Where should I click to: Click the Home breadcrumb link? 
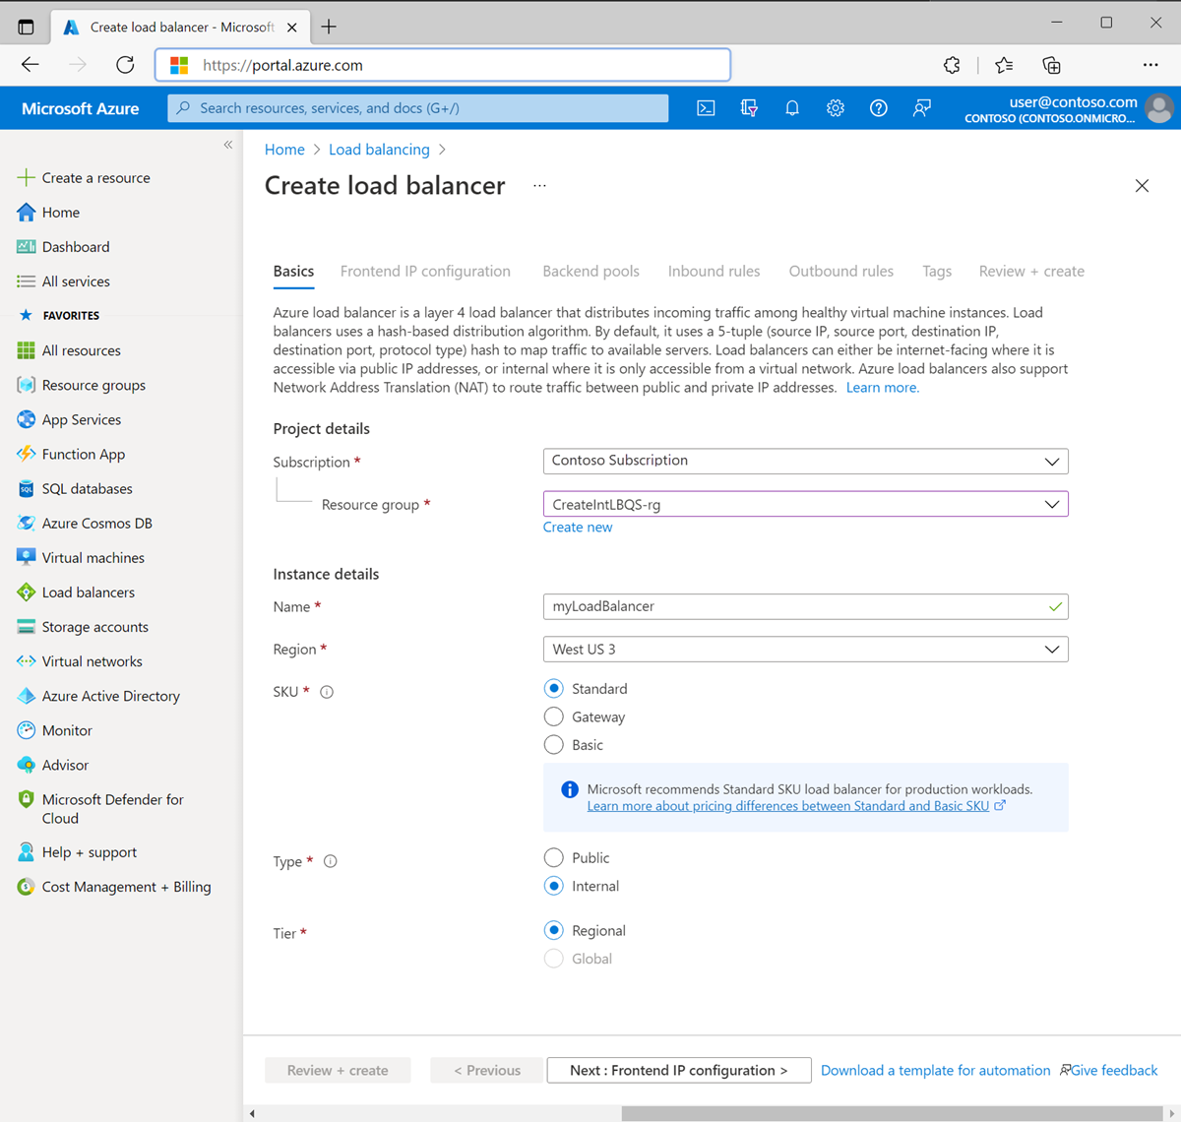click(284, 150)
